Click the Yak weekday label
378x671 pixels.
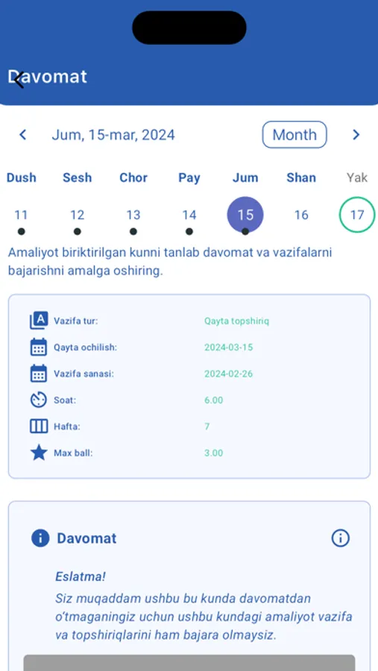point(357,177)
